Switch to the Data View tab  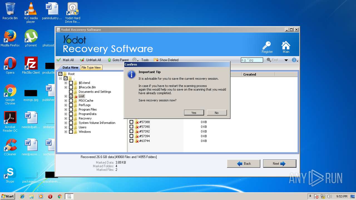[70, 67]
